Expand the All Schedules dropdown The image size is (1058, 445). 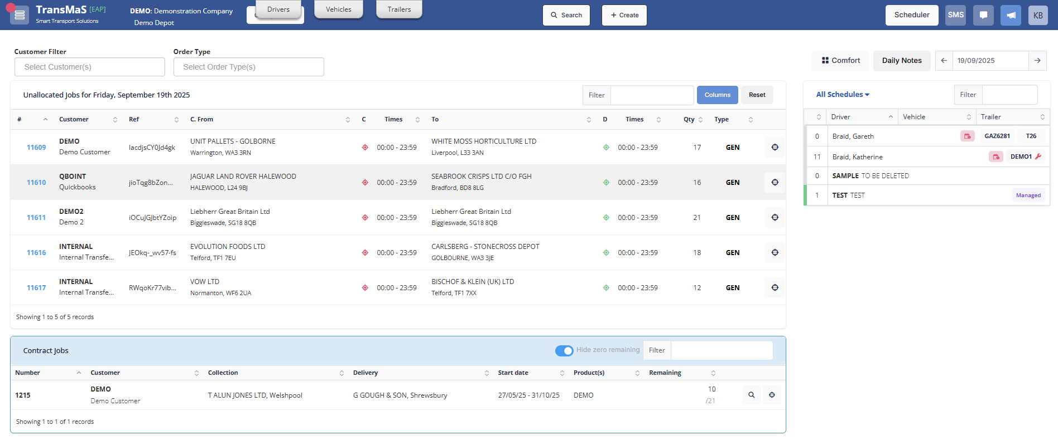click(x=843, y=95)
